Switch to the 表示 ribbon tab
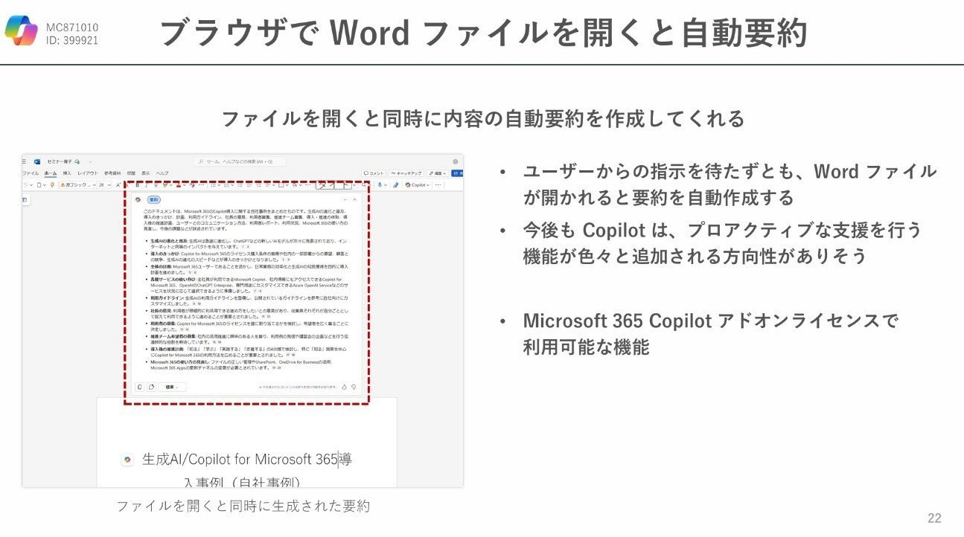 (x=146, y=173)
